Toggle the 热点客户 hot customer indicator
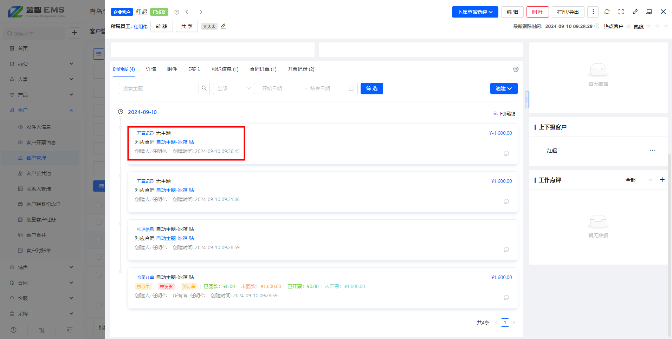Viewport: 672px width, 339px height. pyautogui.click(x=628, y=27)
